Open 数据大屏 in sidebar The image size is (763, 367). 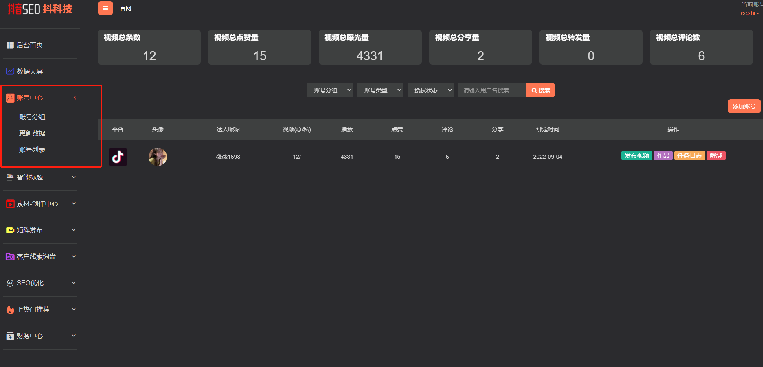30,72
